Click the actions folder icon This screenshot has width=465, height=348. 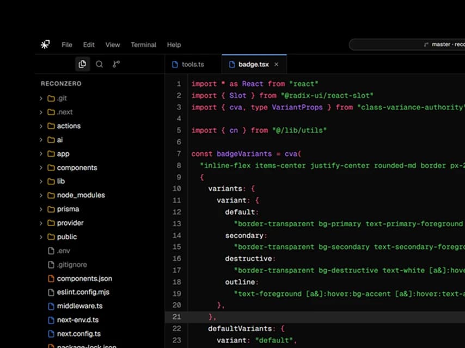[x=51, y=126]
